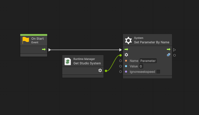Select the On Start event node title

tap(37, 39)
